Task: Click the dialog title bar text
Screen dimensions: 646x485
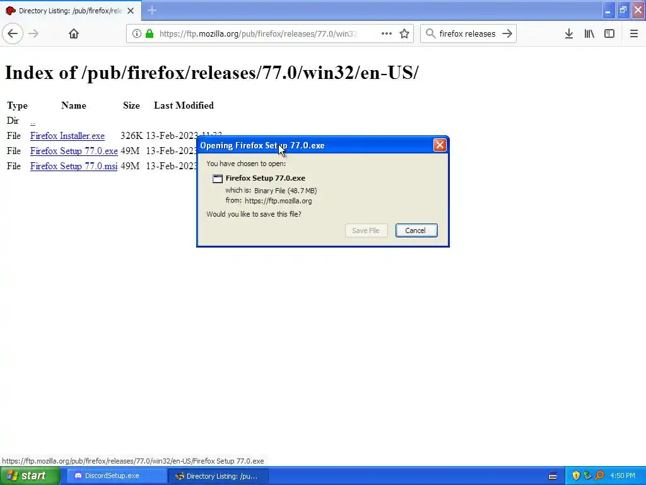Action: pos(262,146)
